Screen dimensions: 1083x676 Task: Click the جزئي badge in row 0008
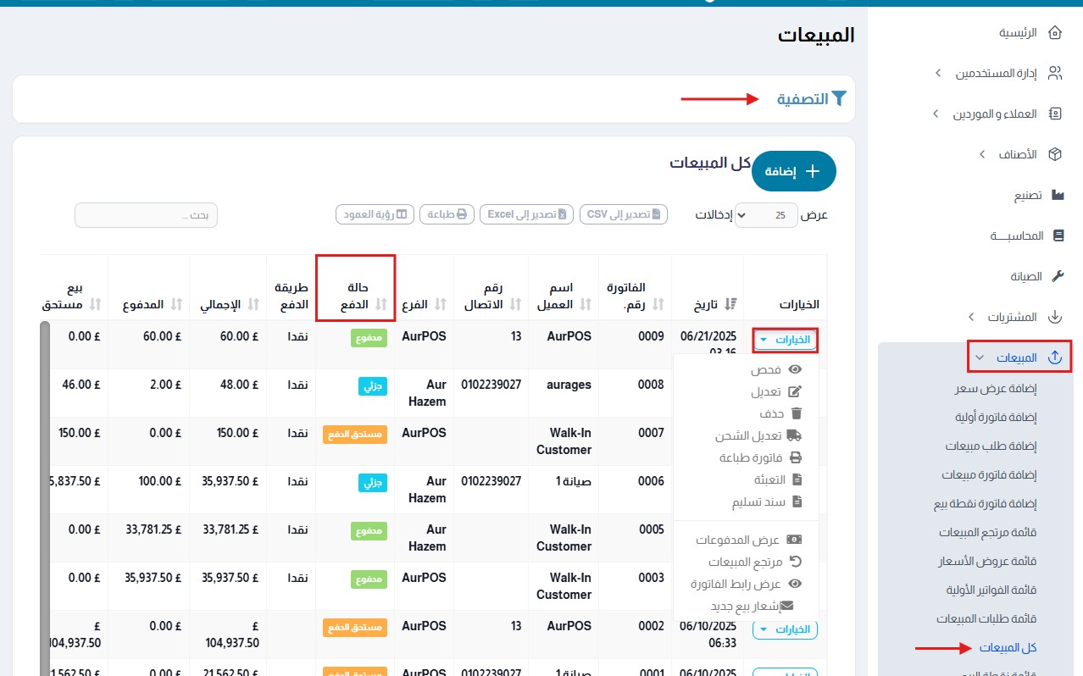pyautogui.click(x=373, y=385)
